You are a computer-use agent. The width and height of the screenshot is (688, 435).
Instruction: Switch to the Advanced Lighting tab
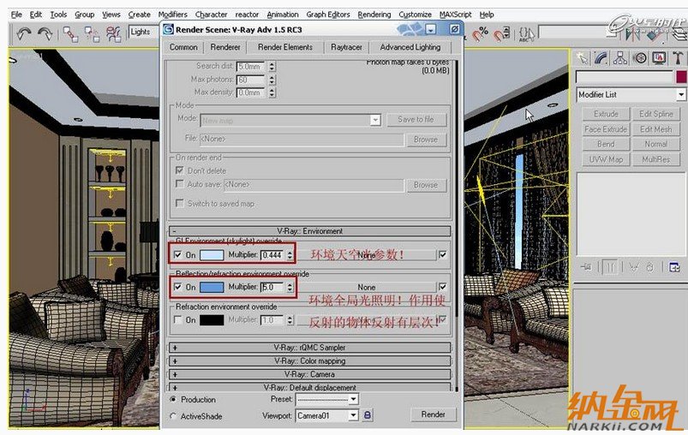pos(410,47)
